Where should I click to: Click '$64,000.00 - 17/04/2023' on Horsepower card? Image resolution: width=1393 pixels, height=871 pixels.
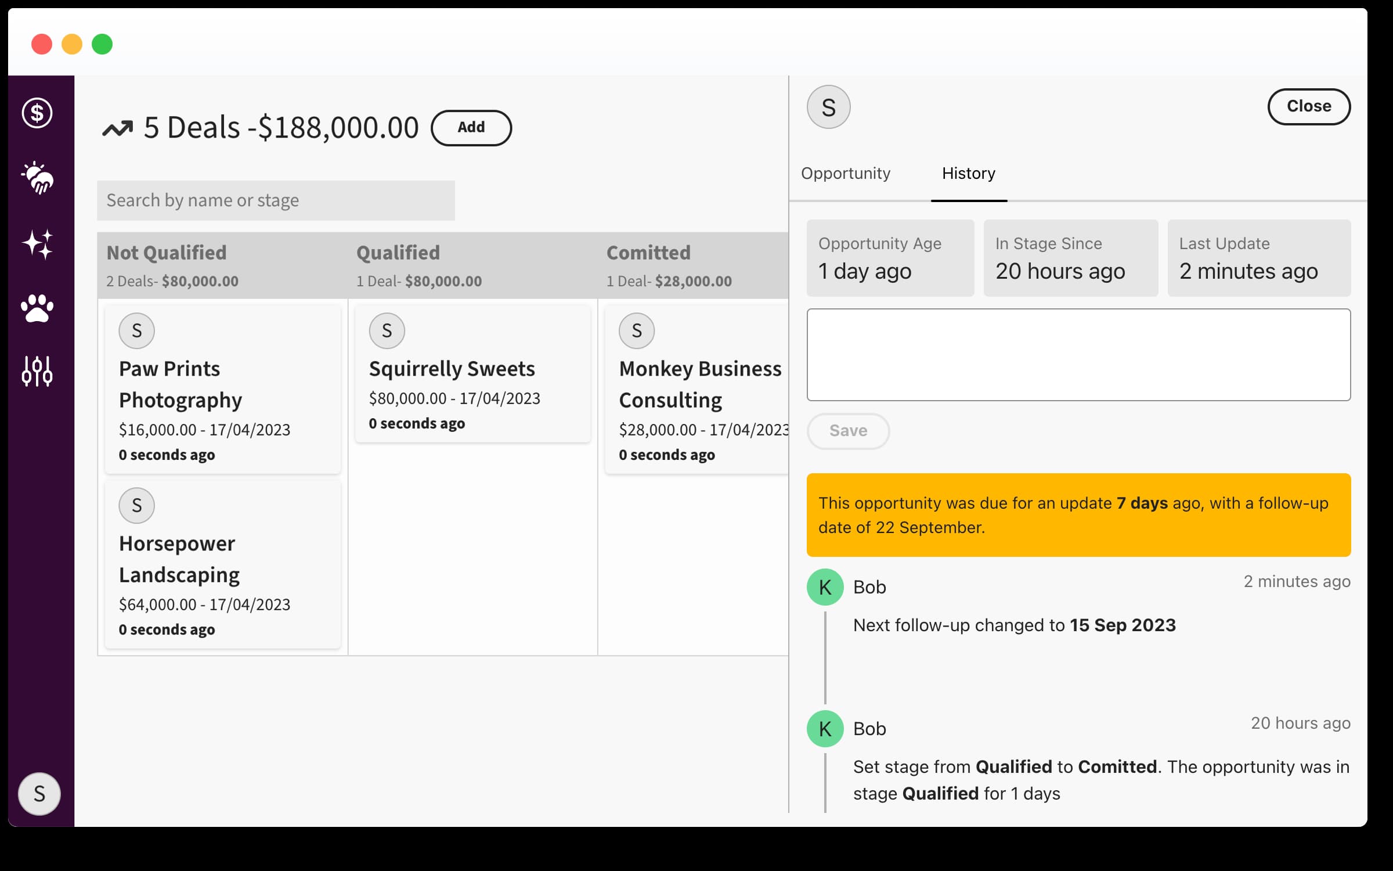[204, 604]
